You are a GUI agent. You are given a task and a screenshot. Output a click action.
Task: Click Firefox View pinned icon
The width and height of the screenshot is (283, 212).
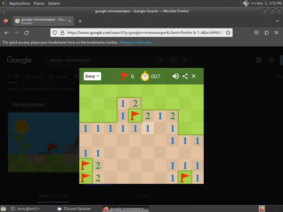6,21
